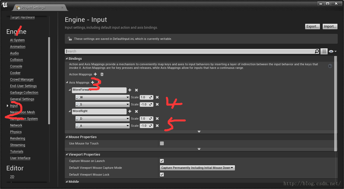Remove the MoveRight axis mapping
The image size is (344, 189).
[x=136, y=111]
